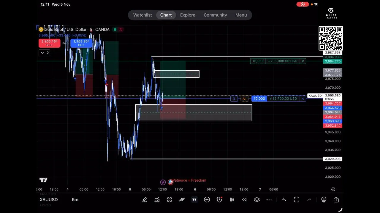Tap the green 3,984.770 take-profit price label

click(333, 62)
